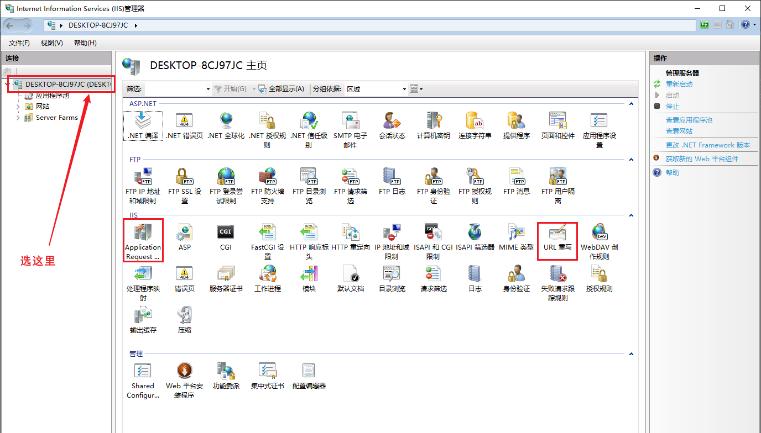Click 全部显示(A) button
Image resolution: width=761 pixels, height=433 pixels.
click(282, 89)
